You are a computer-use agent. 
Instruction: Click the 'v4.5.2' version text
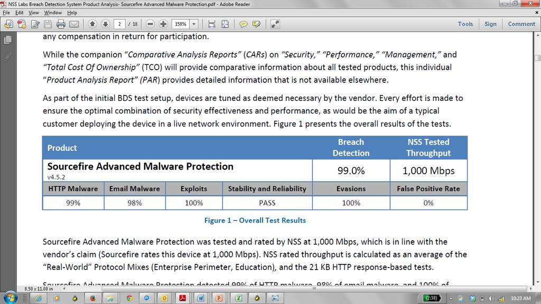[56, 177]
